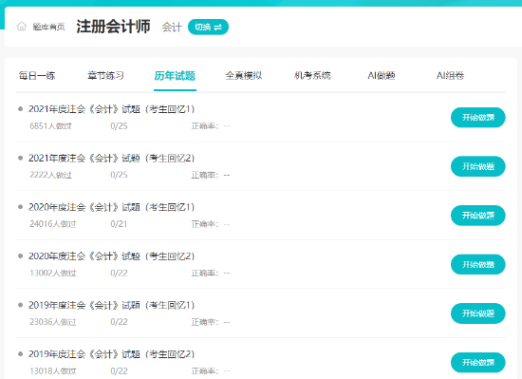Start the 2021年度 考生回忆1 exam via 开始做题
This screenshot has width=522, height=379.
(x=478, y=117)
